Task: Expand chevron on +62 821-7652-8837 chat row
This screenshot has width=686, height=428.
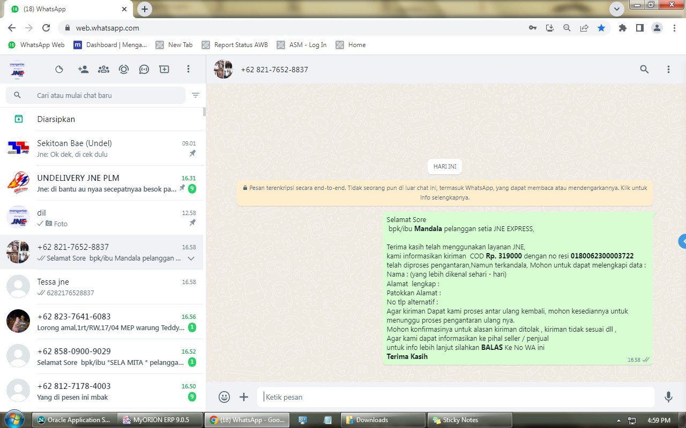Action: coord(191,258)
